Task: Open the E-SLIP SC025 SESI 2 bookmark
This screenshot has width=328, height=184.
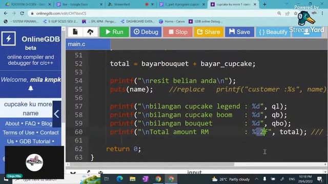Action: pyautogui.click(x=60, y=21)
